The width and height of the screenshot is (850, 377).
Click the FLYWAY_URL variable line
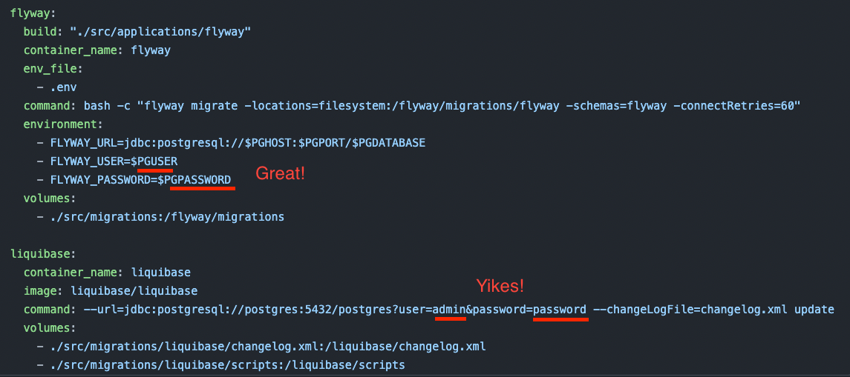click(x=238, y=143)
